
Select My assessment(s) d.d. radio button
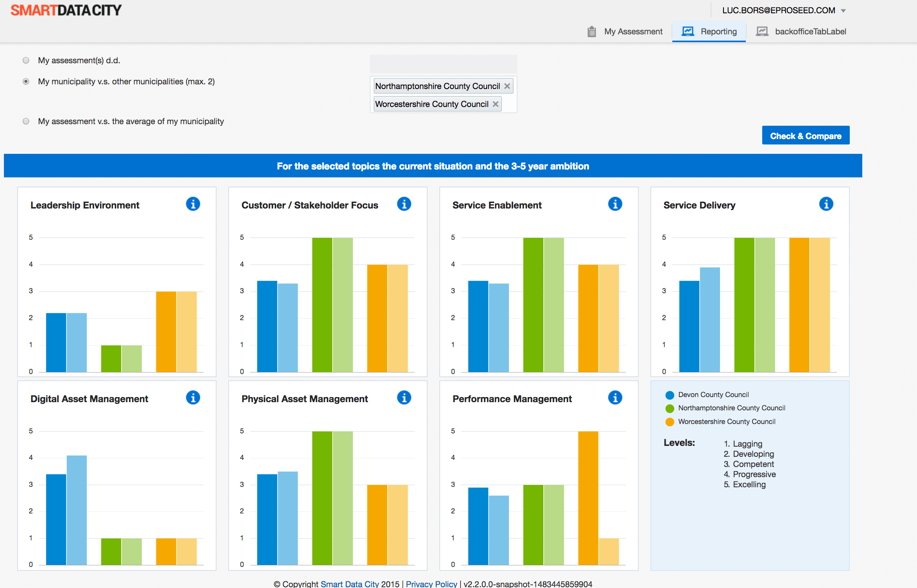tap(26, 60)
